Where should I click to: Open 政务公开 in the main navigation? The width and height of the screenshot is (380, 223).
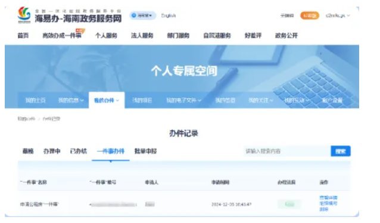(x=286, y=36)
